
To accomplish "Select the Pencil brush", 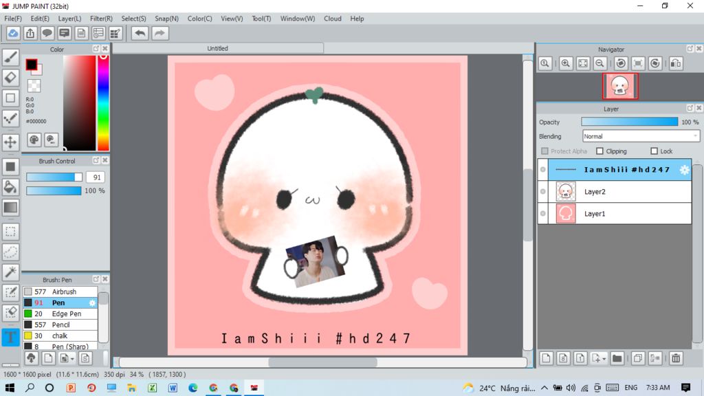I will [60, 324].
